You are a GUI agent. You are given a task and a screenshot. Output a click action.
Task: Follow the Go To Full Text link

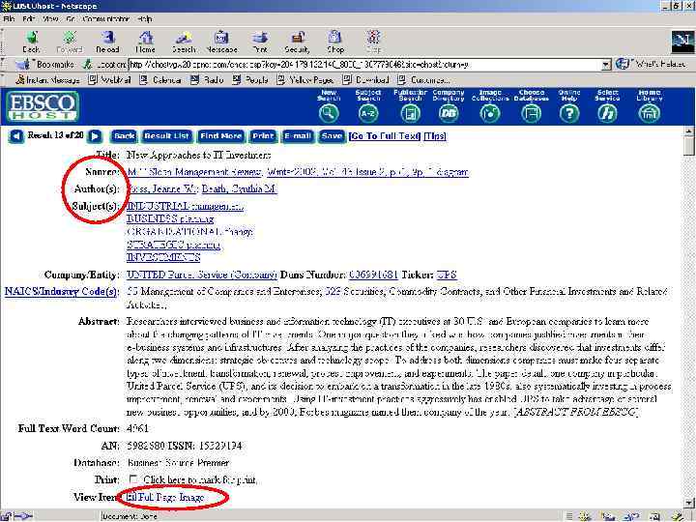tap(385, 136)
